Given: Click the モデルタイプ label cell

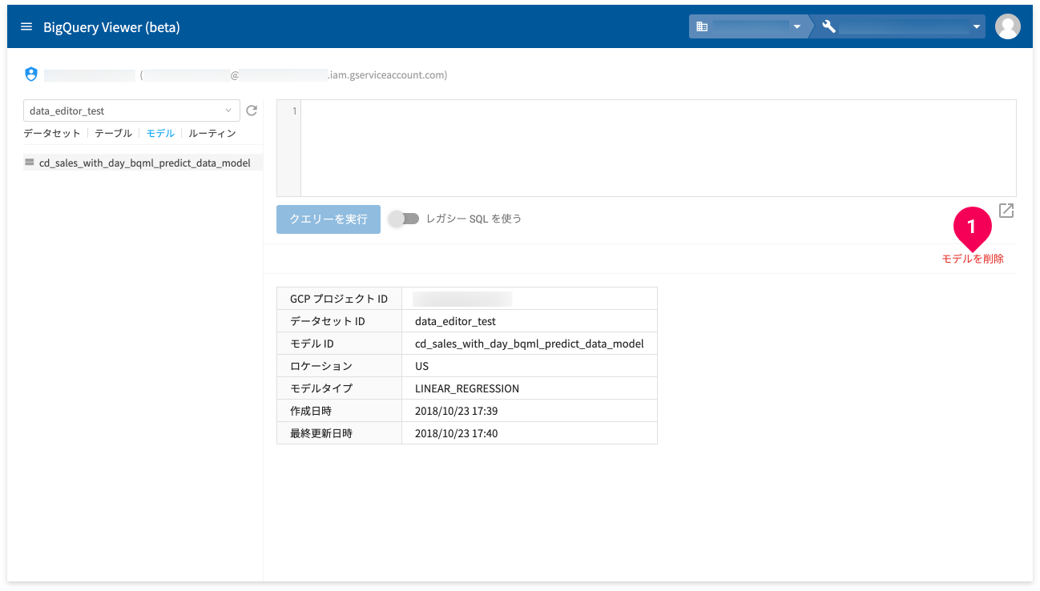Looking at the screenshot, I should pyautogui.click(x=339, y=388).
